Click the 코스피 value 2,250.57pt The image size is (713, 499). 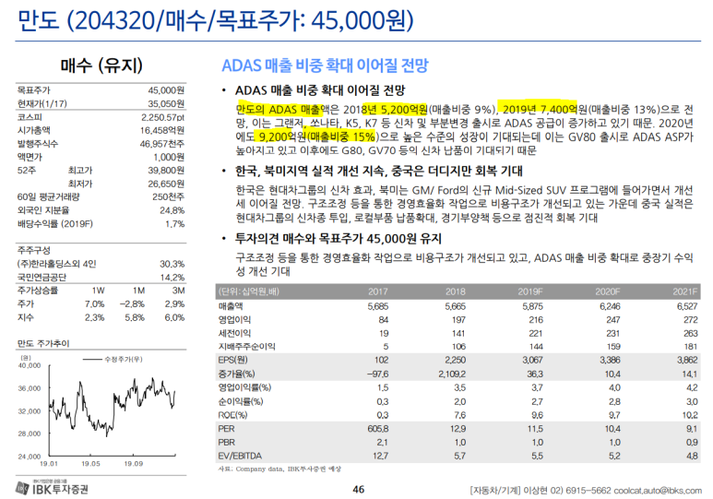tap(162, 117)
